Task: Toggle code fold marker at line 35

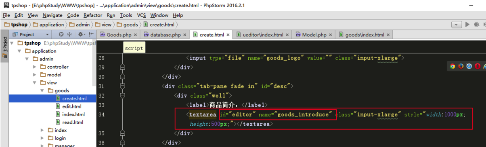Action: click(x=123, y=133)
